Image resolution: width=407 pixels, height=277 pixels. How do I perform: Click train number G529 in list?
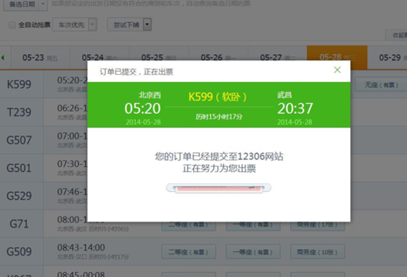click(x=19, y=196)
